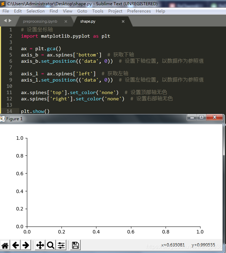Switch to preprocessing.ipynb tab
This screenshot has height=253, width=226.
click(40, 21)
